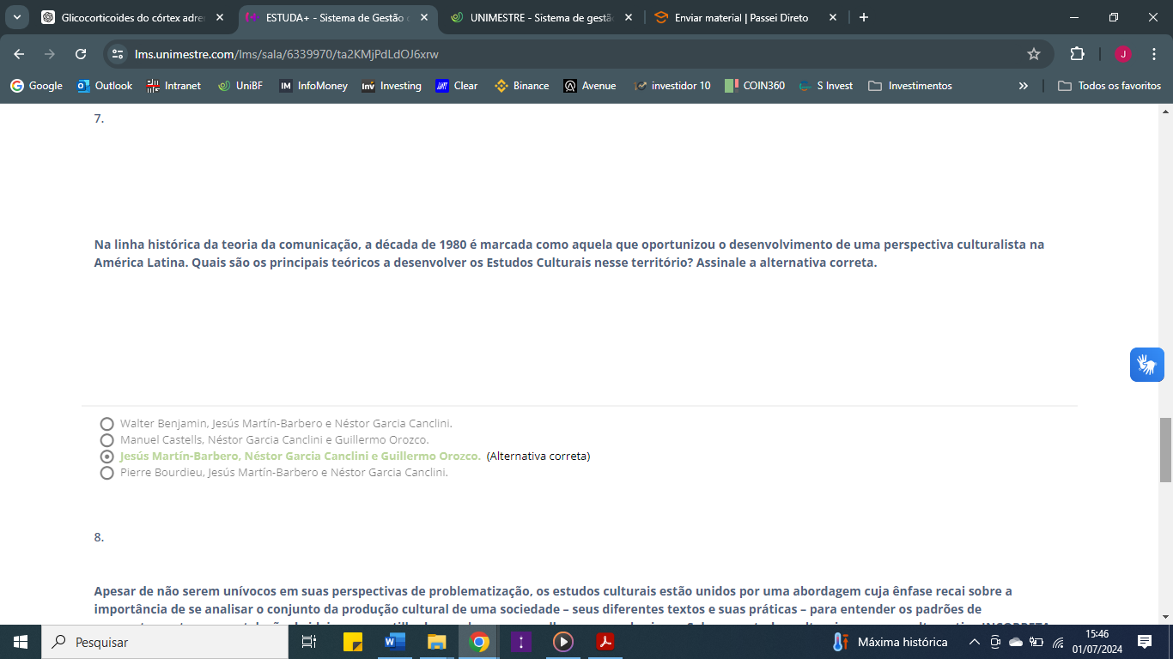Select the Walter Benjamin answer option
Image resolution: width=1173 pixels, height=659 pixels.
click(107, 424)
